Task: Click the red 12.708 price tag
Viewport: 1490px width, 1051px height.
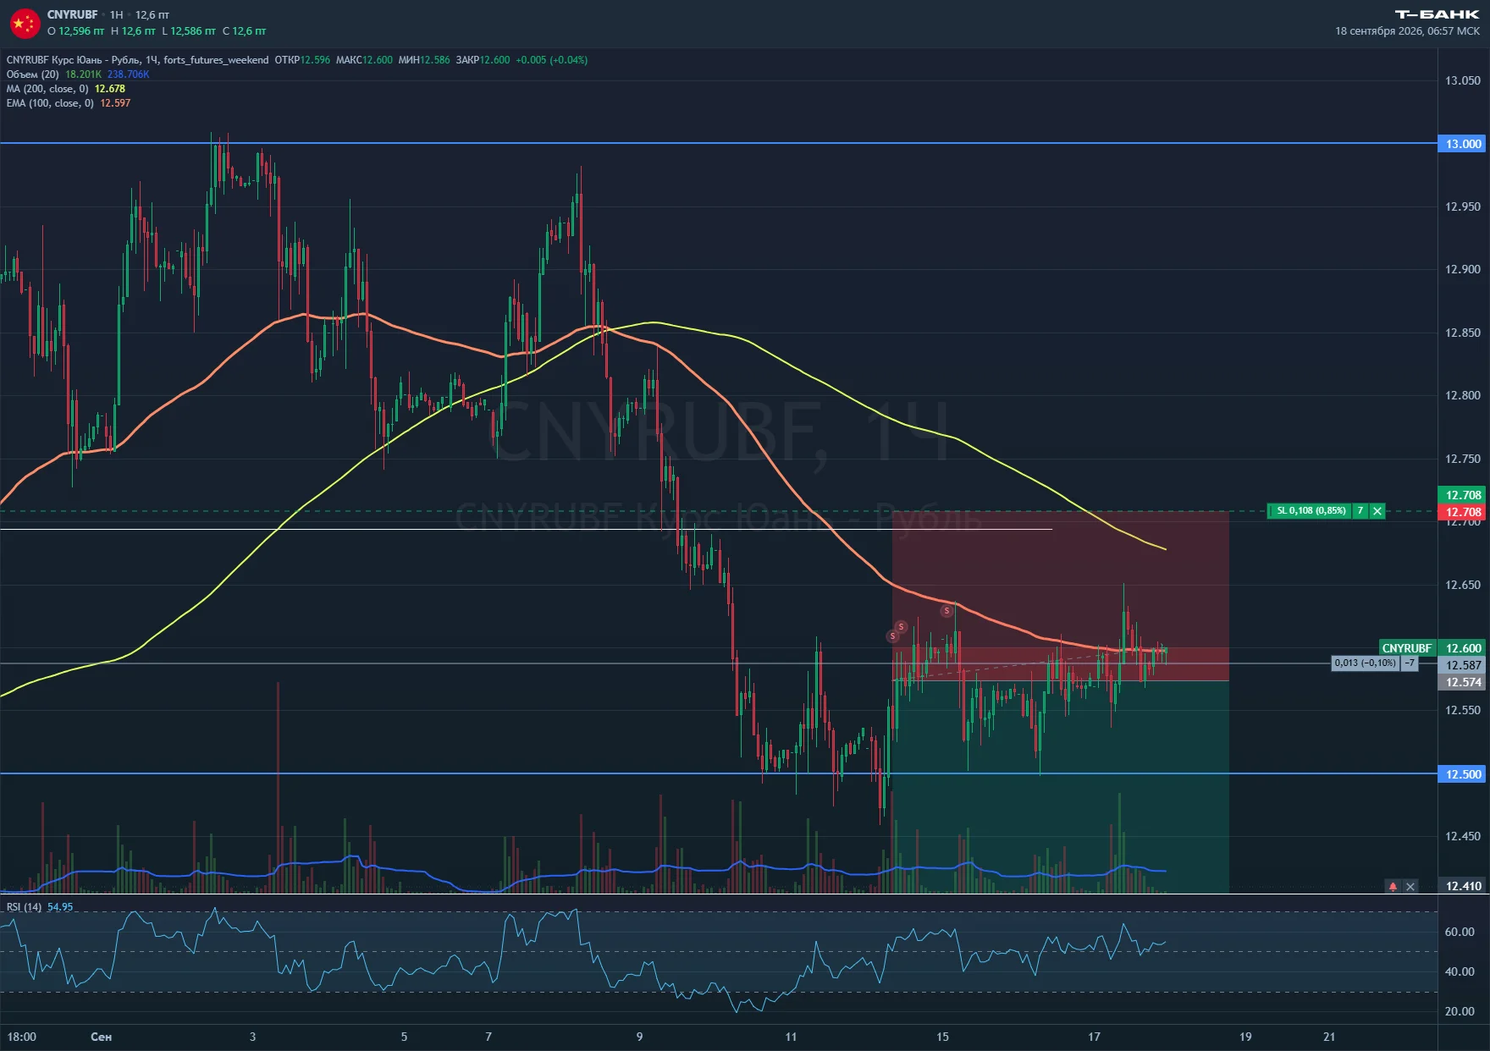Action: tap(1463, 512)
